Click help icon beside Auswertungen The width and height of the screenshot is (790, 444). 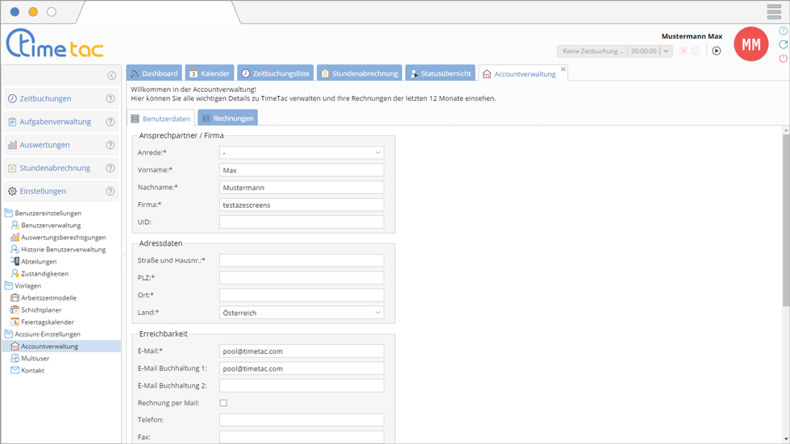pos(110,145)
